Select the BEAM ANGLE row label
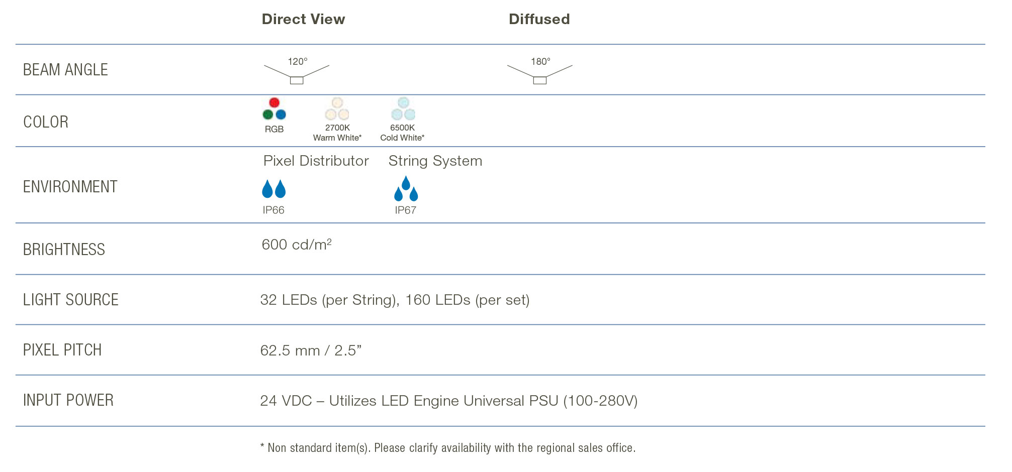 point(65,70)
